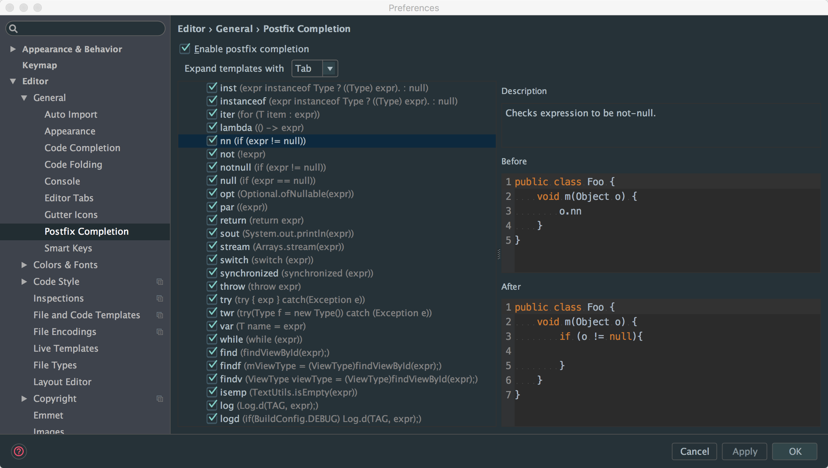Open the Keymap settings page
The image size is (828, 468).
(x=39, y=65)
